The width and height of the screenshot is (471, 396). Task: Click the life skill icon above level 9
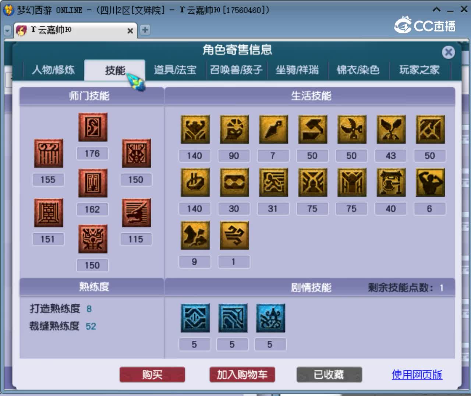click(x=195, y=235)
